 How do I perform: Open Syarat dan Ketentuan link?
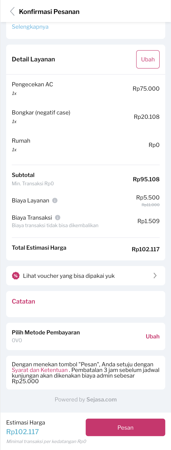pyautogui.click(x=40, y=370)
